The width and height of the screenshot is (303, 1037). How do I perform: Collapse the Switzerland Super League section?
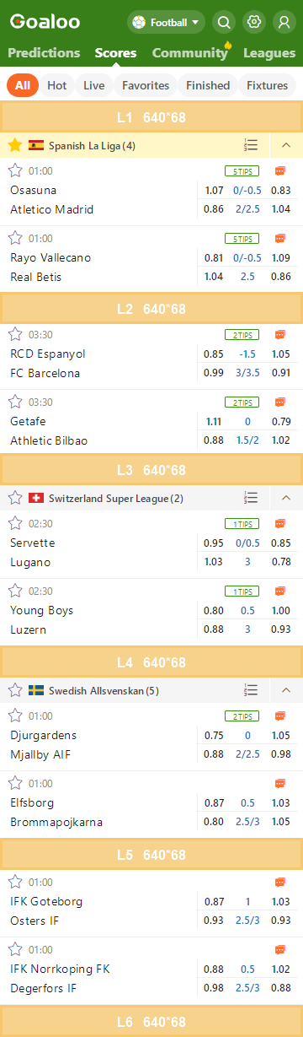coord(286,498)
